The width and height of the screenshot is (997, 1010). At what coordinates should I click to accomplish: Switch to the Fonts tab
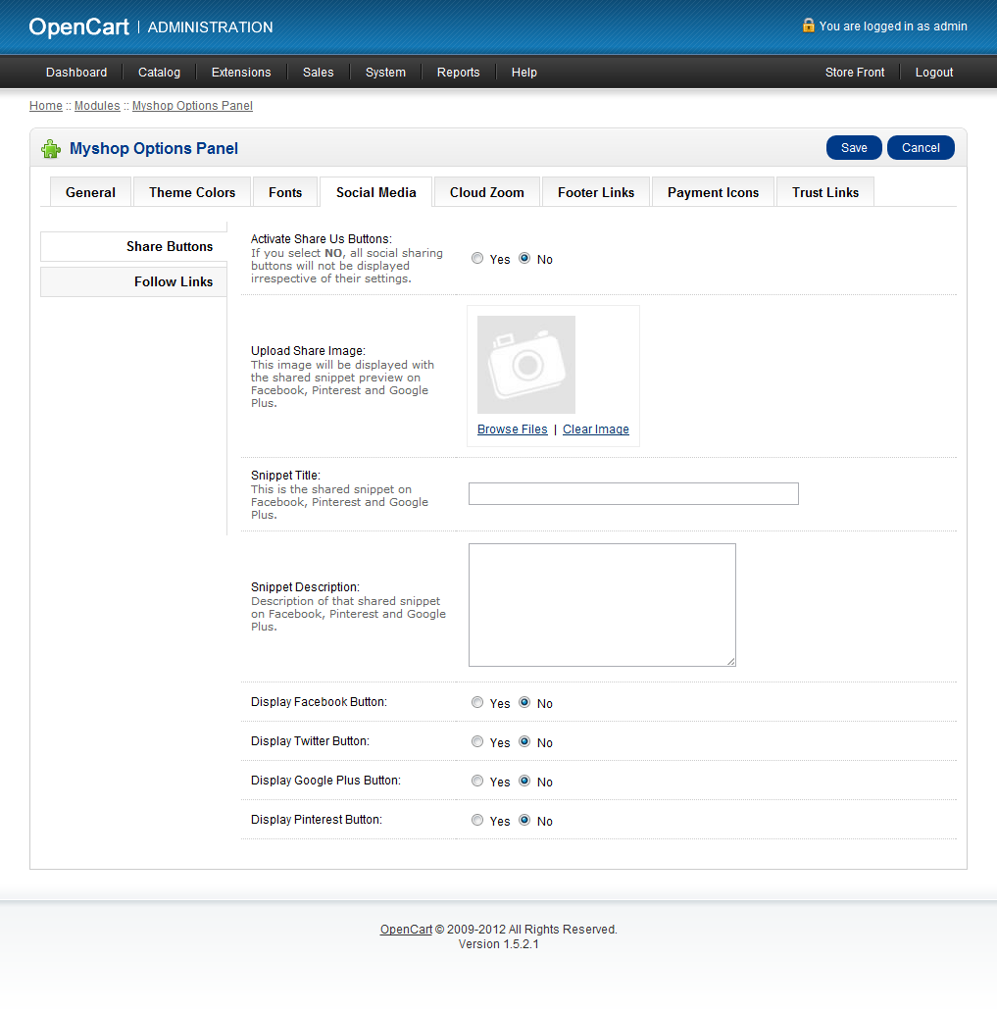(285, 192)
